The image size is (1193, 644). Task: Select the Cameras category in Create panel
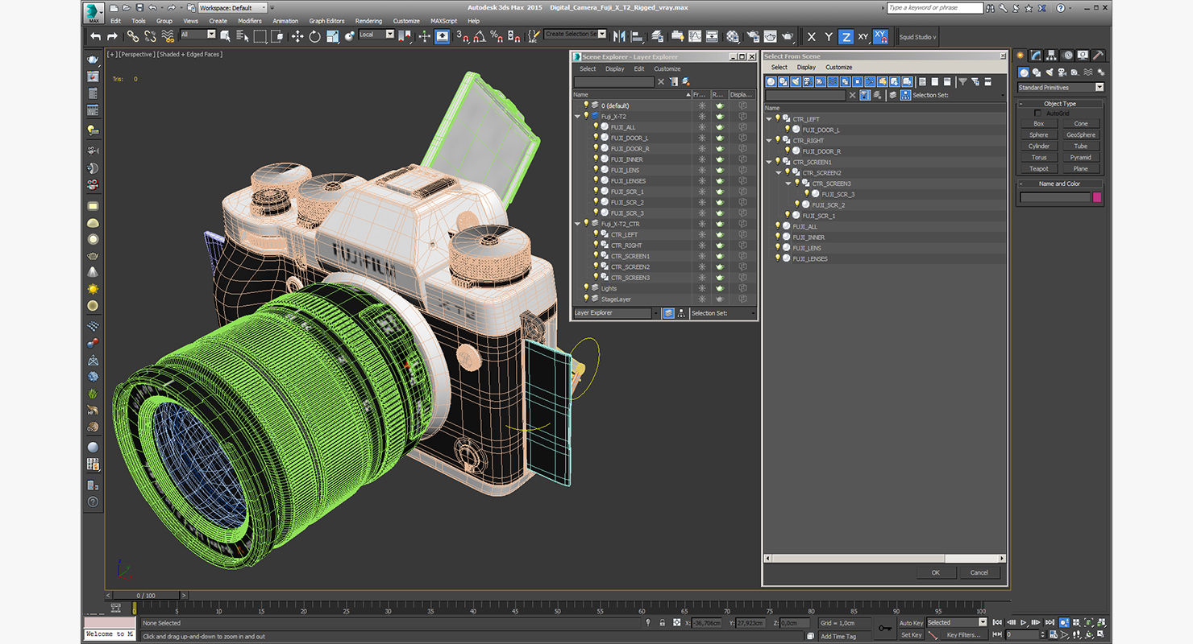pos(1062,72)
